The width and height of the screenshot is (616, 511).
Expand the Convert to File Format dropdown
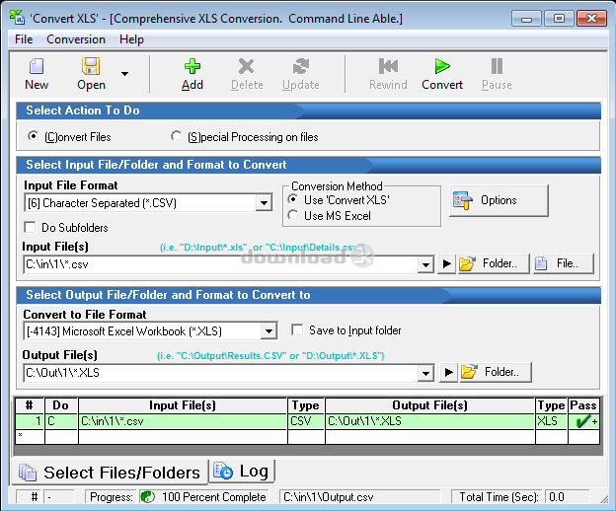(x=269, y=331)
